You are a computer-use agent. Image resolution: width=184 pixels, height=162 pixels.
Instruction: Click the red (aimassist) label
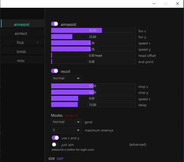click(x=71, y=115)
